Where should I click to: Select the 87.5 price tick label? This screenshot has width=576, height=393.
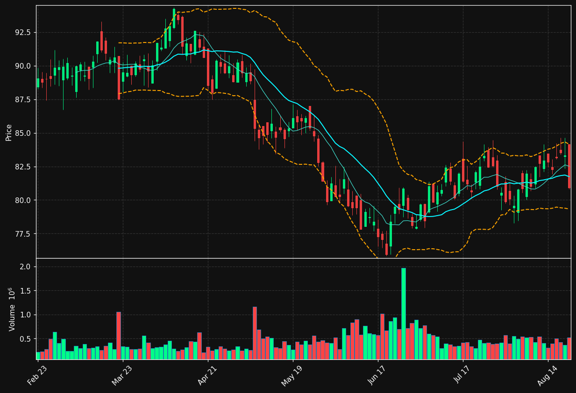pyautogui.click(x=22, y=100)
